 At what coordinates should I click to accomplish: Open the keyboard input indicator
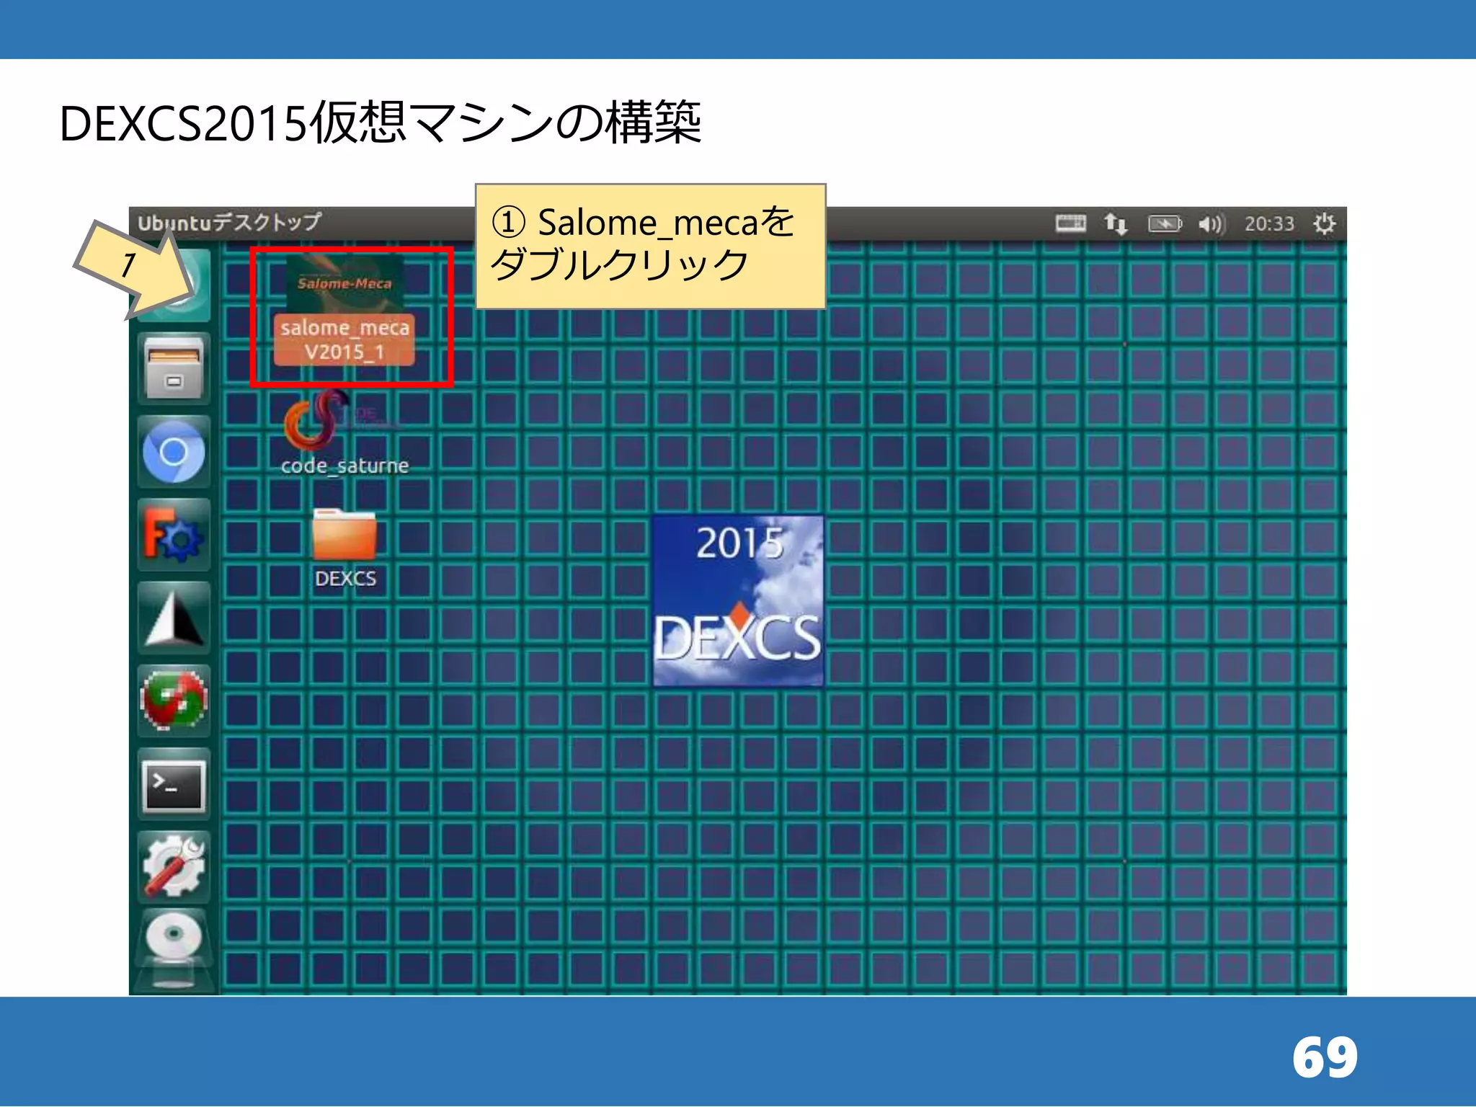coord(1071,223)
